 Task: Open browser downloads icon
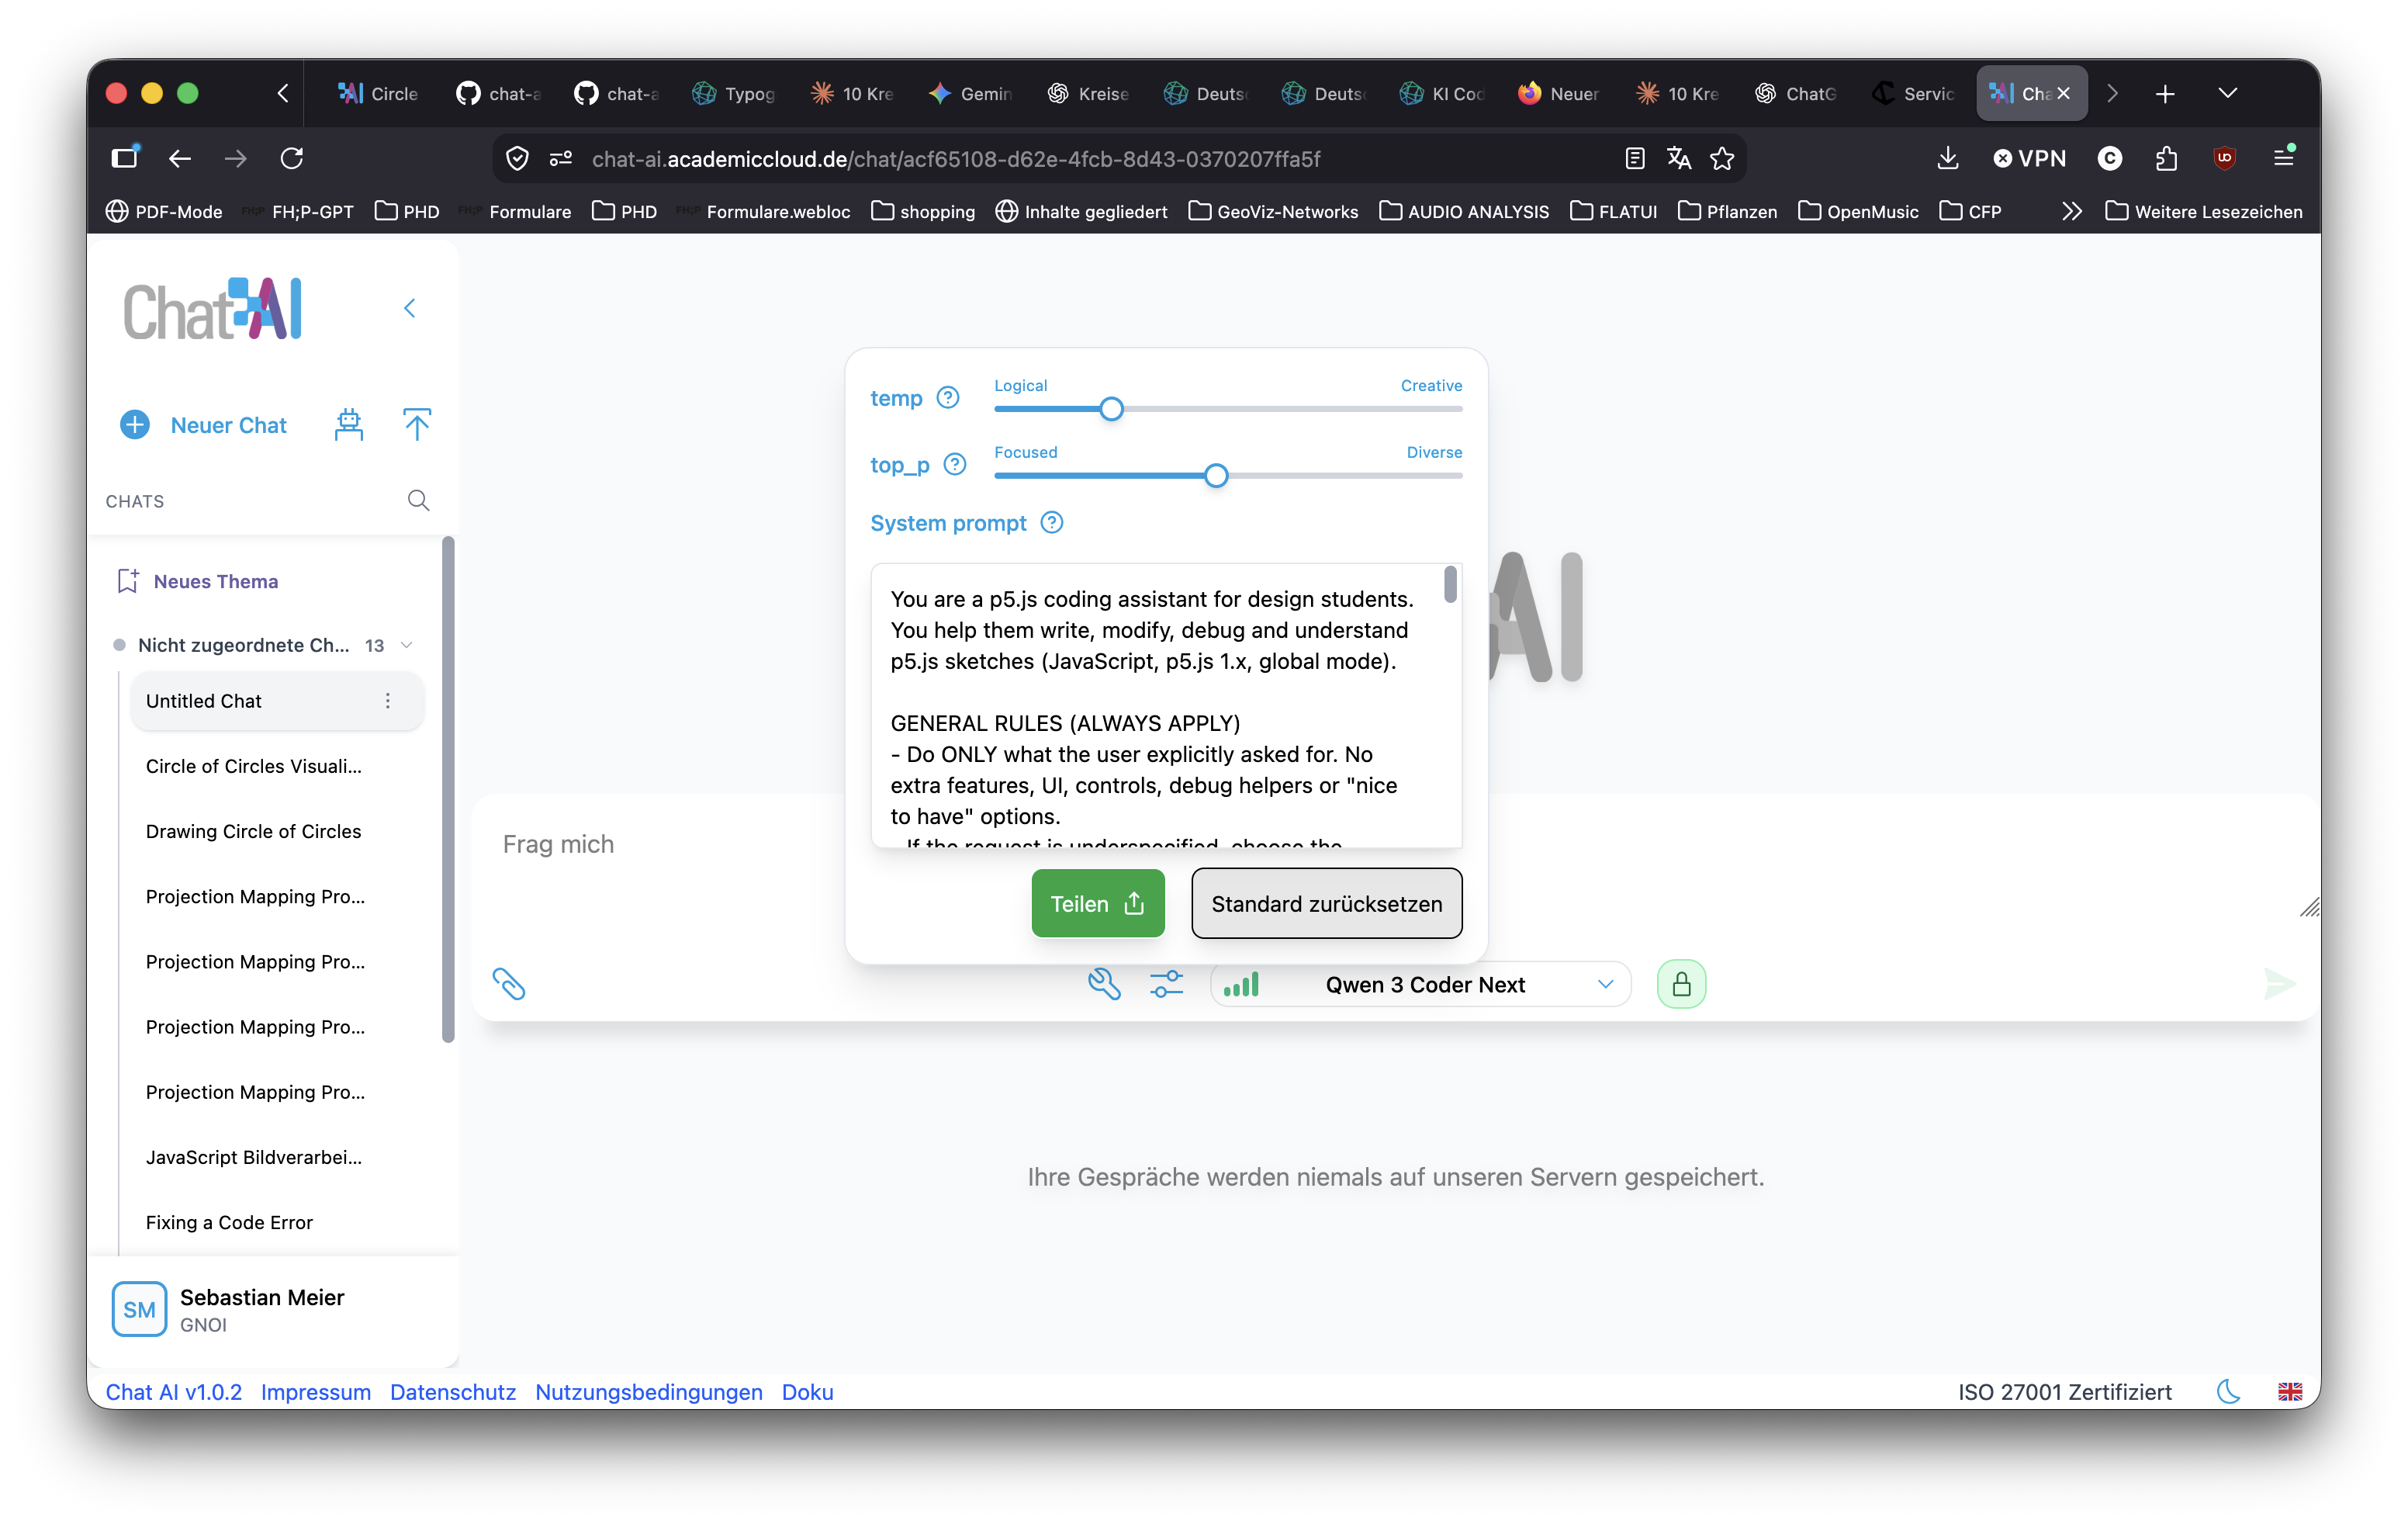1947,158
